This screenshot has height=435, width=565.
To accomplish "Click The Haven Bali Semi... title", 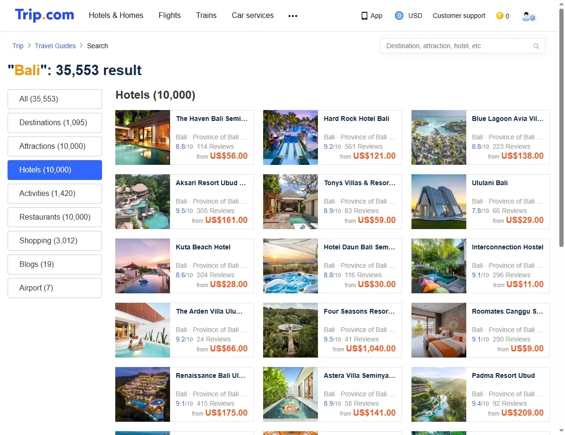I will point(212,119).
